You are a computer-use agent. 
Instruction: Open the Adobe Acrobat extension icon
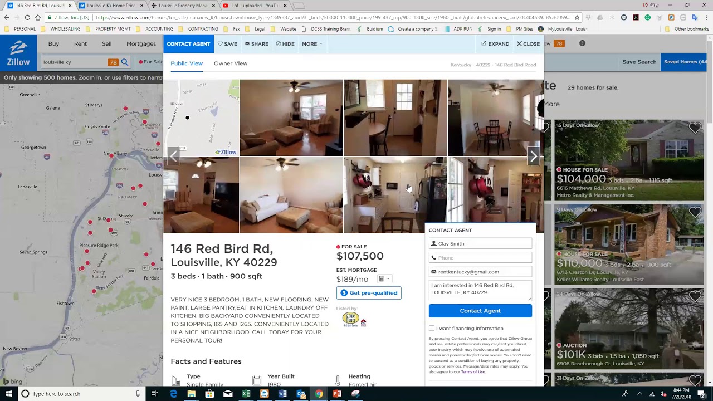pyautogui.click(x=636, y=17)
